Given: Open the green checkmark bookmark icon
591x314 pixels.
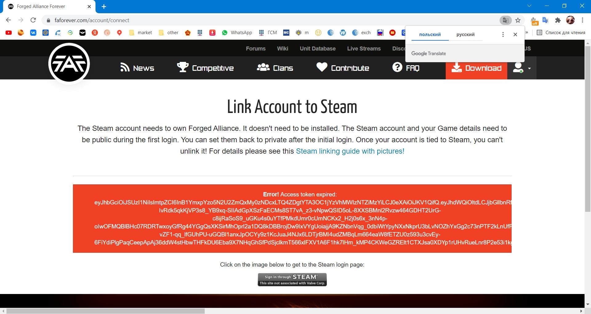Looking at the screenshot, I should coord(70,33).
